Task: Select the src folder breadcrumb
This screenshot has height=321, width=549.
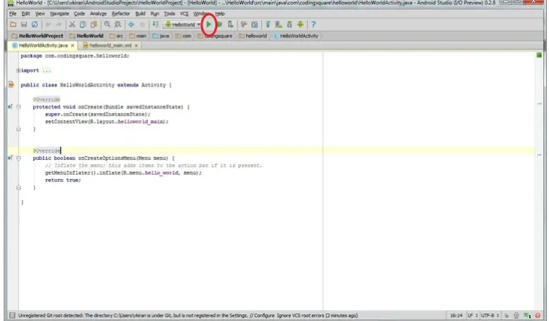Action: click(116, 36)
